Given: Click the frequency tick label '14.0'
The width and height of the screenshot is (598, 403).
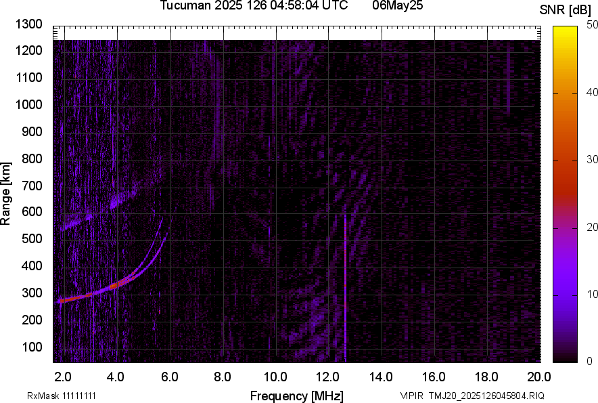Looking at the screenshot, I should (381, 377).
